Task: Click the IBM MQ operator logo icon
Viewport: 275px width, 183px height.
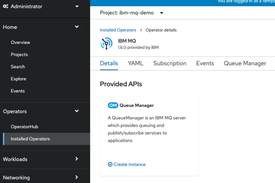Action: (x=107, y=44)
